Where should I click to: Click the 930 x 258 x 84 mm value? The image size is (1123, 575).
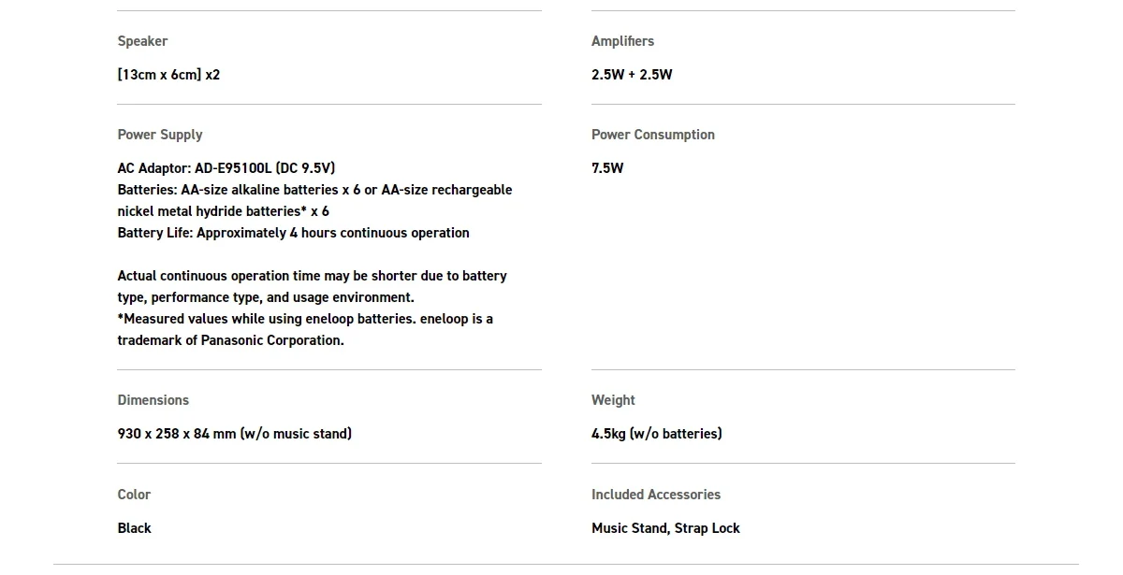(235, 434)
